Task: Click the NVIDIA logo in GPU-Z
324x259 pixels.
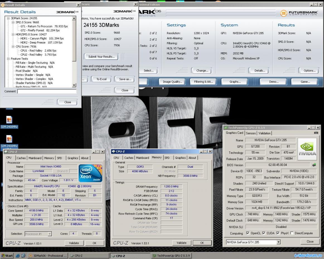Action: tap(307, 149)
